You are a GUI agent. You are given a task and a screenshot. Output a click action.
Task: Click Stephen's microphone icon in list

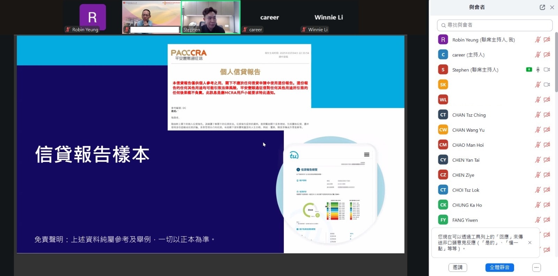point(538,70)
